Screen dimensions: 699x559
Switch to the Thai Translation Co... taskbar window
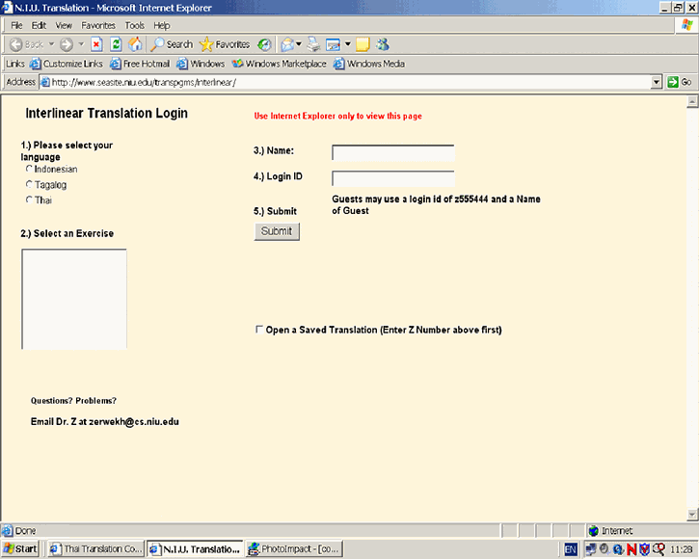click(96, 548)
